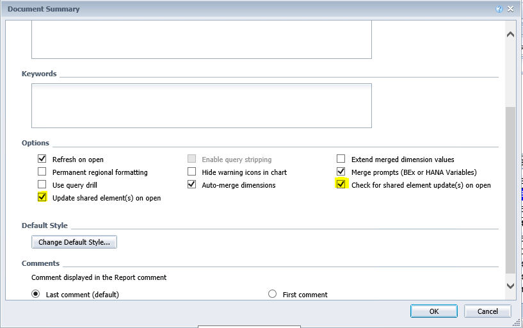Image resolution: width=523 pixels, height=328 pixels.
Task: Select the First comment radio button
Action: [273, 294]
